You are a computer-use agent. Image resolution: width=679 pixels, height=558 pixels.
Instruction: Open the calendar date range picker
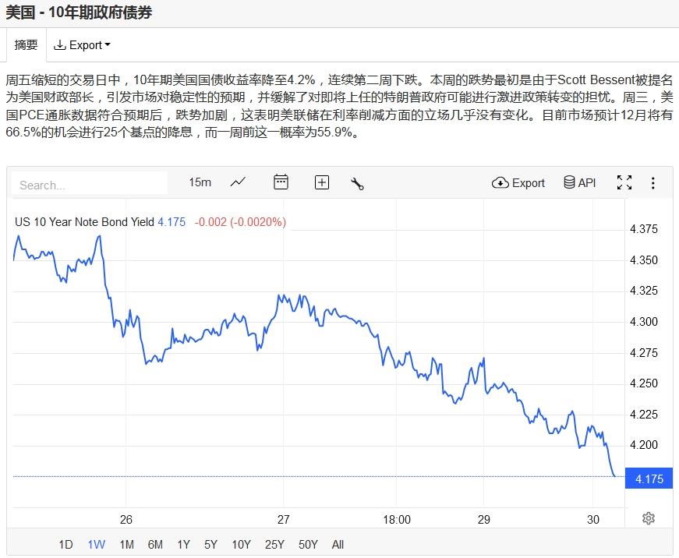pos(281,182)
